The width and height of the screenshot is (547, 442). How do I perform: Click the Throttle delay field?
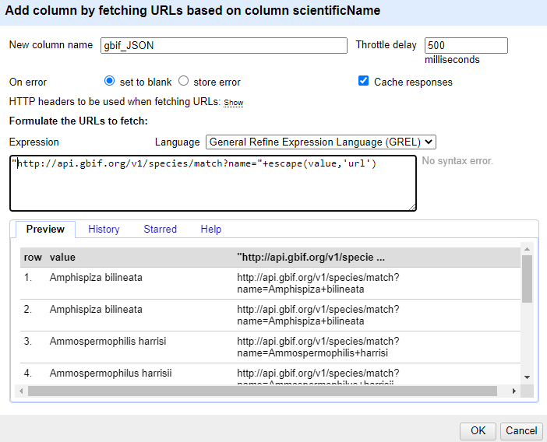(x=466, y=46)
